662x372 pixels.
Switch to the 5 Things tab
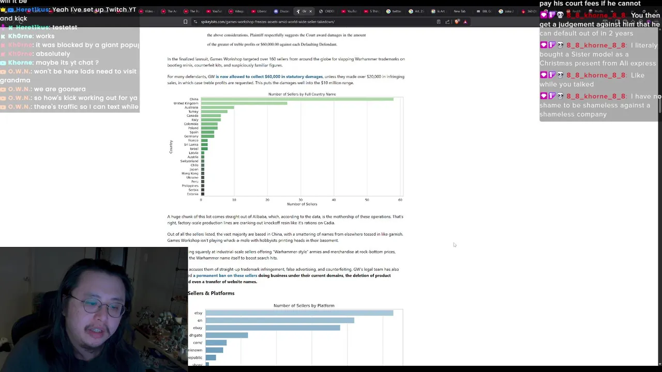coord(371,11)
